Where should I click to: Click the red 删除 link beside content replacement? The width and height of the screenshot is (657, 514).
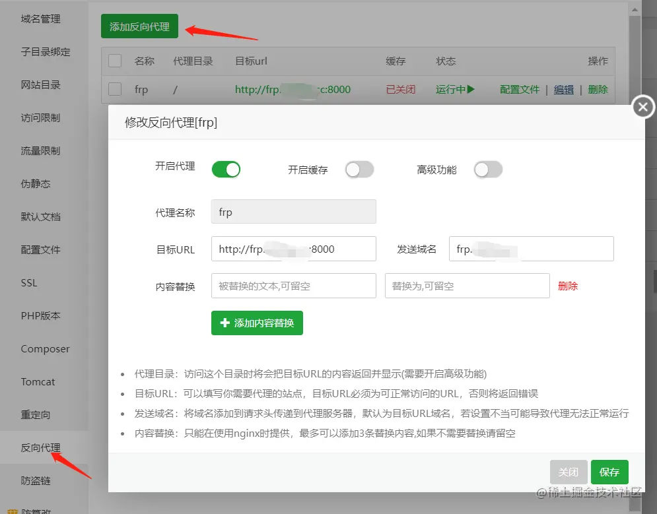pos(568,286)
